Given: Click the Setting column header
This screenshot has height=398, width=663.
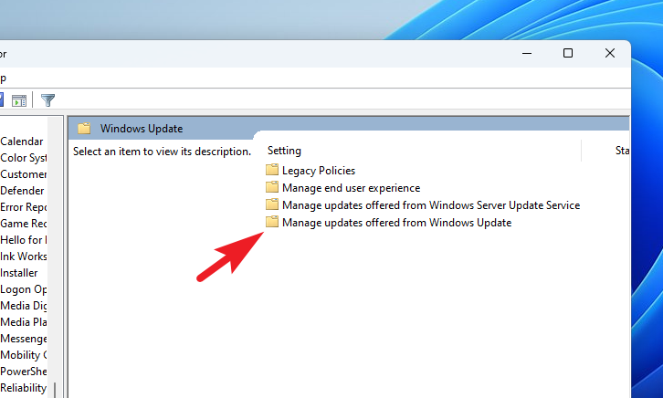Looking at the screenshot, I should (x=285, y=151).
